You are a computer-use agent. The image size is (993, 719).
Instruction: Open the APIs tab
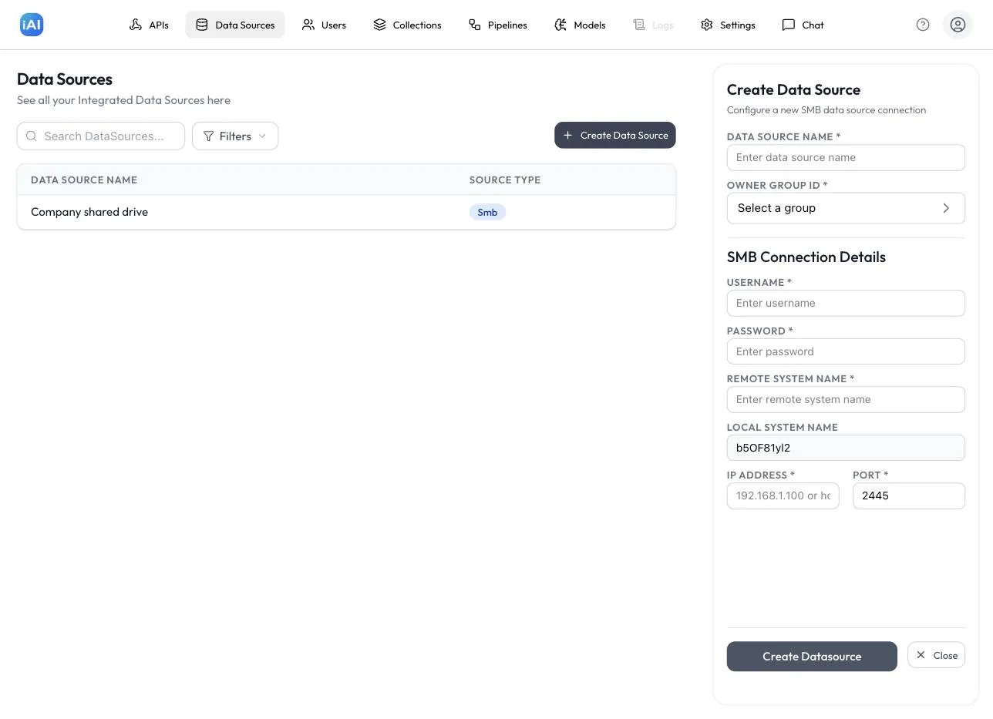pyautogui.click(x=149, y=25)
